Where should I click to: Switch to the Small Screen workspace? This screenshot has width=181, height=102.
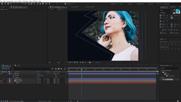(x=140, y=4)
